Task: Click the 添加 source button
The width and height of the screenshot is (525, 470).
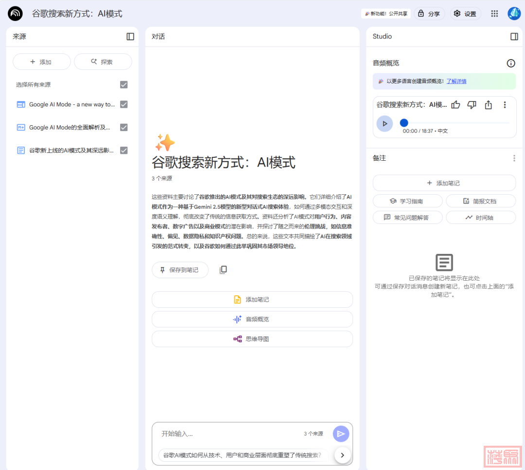Action: (x=41, y=62)
